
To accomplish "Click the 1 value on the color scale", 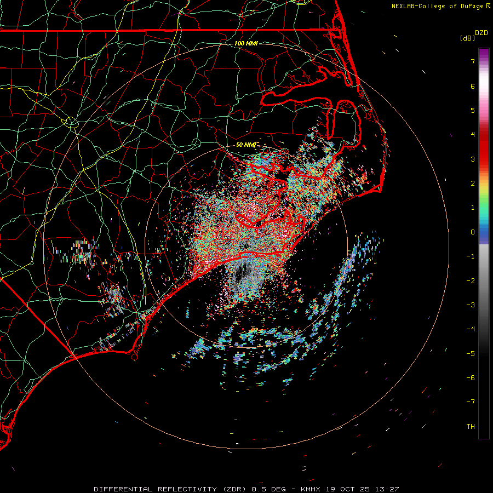I will tap(473, 208).
